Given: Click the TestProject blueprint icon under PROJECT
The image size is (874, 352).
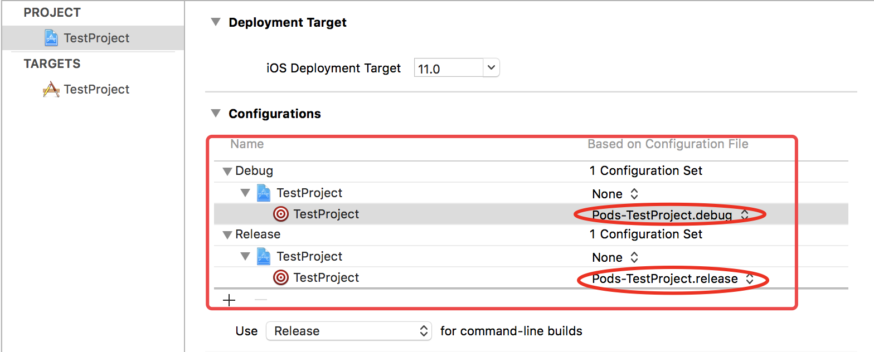Looking at the screenshot, I should (x=51, y=38).
